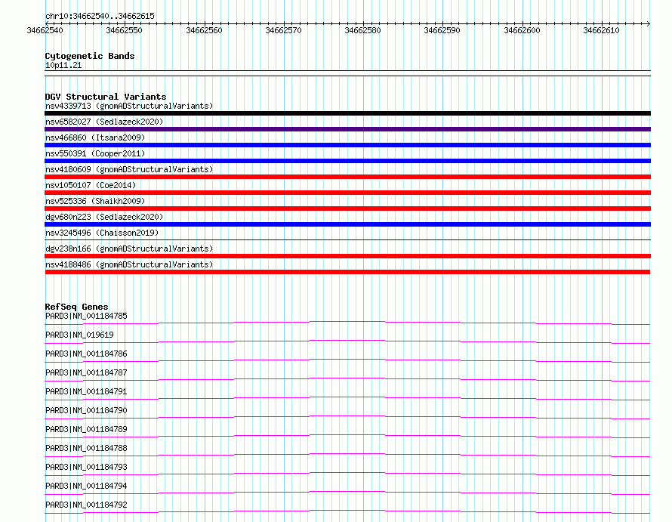Open transcript PARD3|NM_001184788
672x522 pixels.
pos(86,448)
